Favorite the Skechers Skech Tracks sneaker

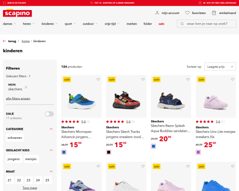(143, 79)
